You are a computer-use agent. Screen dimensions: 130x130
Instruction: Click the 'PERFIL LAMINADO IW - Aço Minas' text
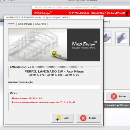(54, 71)
